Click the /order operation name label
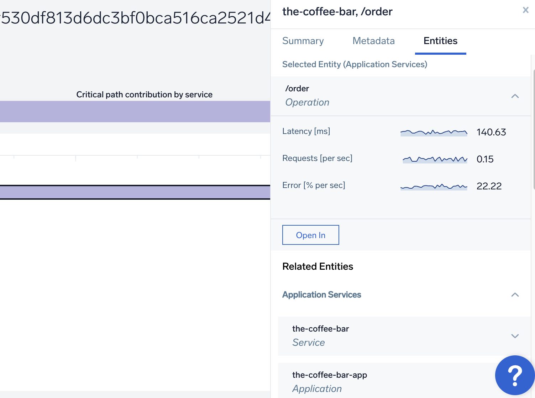Image resolution: width=535 pixels, height=398 pixels. [297, 88]
